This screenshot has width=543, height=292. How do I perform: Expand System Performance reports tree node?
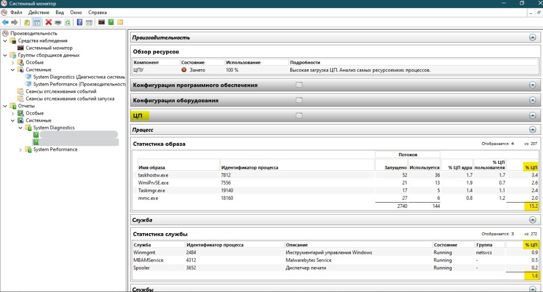point(20,149)
